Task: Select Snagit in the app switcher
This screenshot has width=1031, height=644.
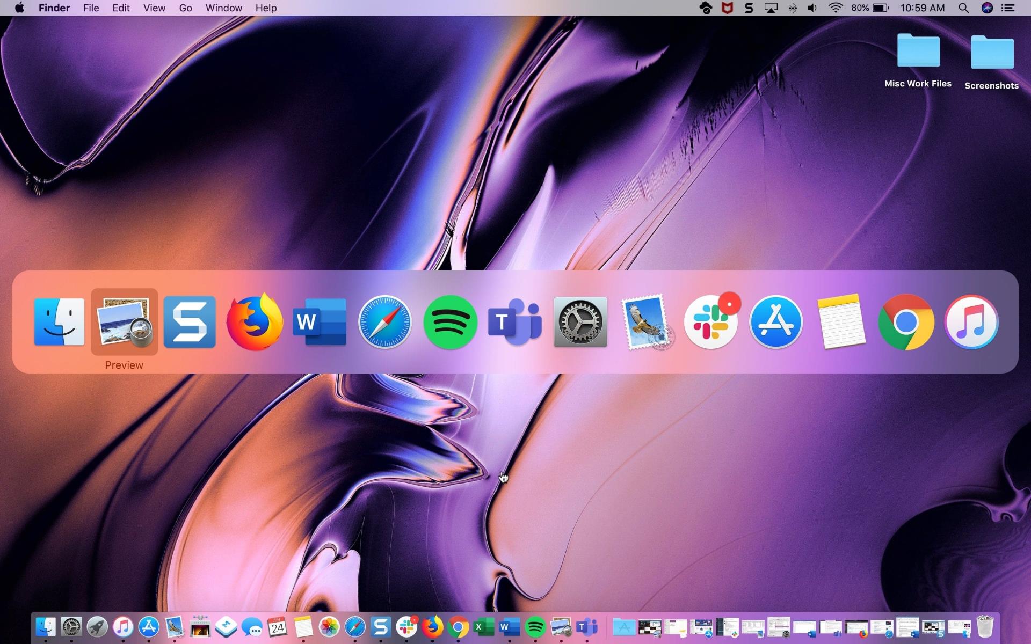Action: [x=190, y=322]
